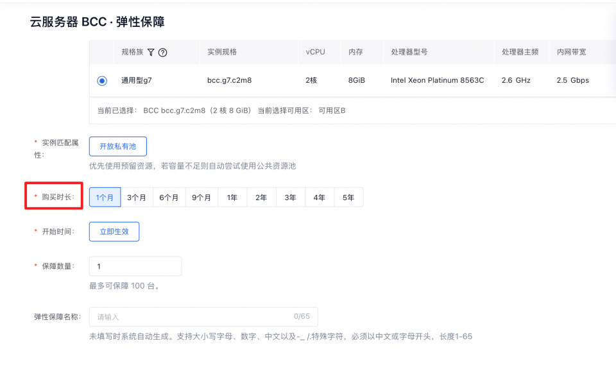
Task: Click the 可用区B availability zone text
Action: coord(332,111)
